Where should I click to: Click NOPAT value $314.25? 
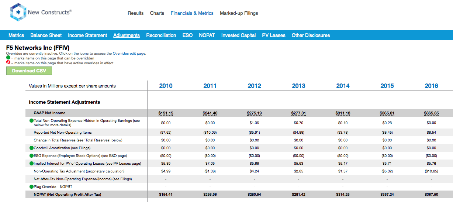click(343, 195)
